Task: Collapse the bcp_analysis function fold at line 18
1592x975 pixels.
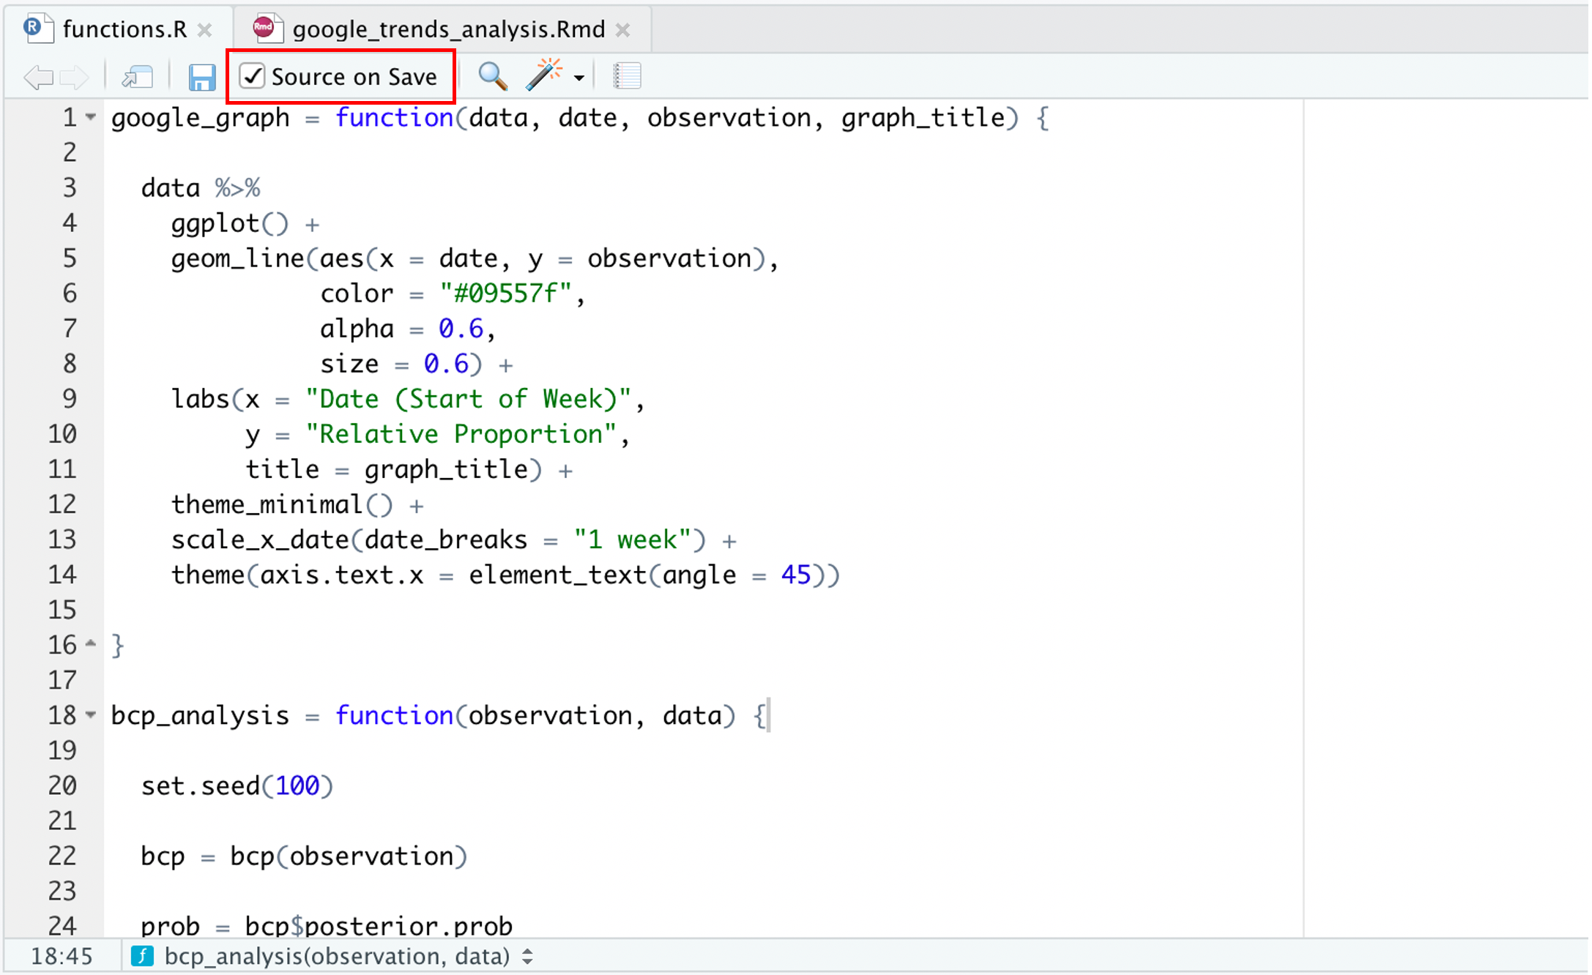Action: 91,714
